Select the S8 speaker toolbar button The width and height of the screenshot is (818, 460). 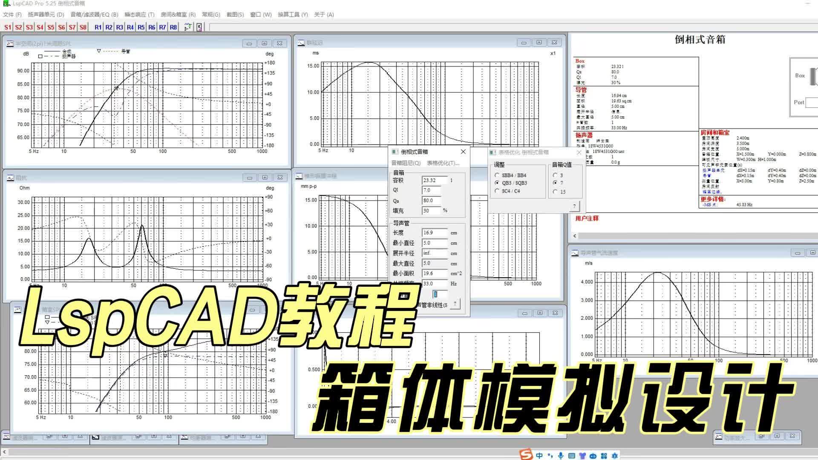[83, 27]
